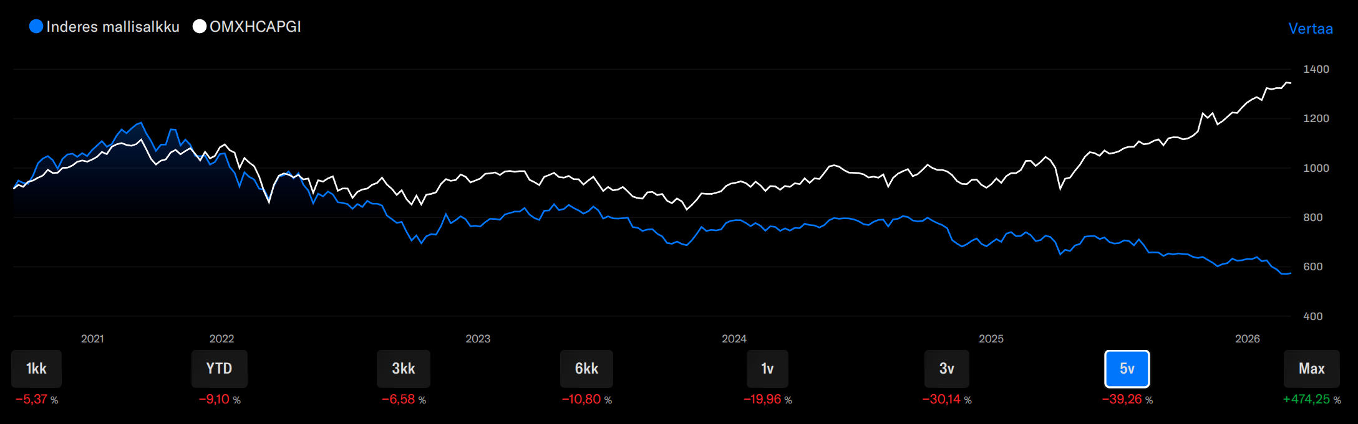Show the 6kk time period
Viewport: 1358px width, 424px height.
pos(586,369)
